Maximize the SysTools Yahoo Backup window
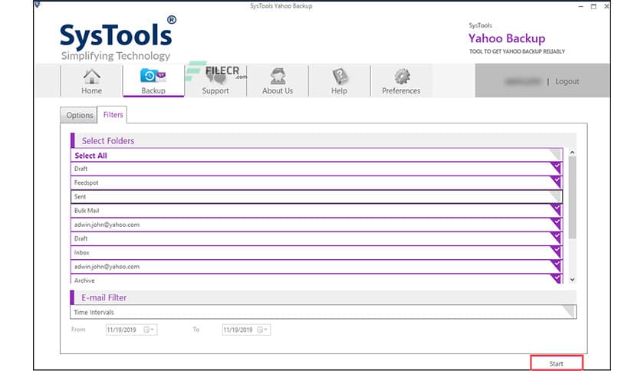This screenshot has width=641, height=371. [x=593, y=6]
